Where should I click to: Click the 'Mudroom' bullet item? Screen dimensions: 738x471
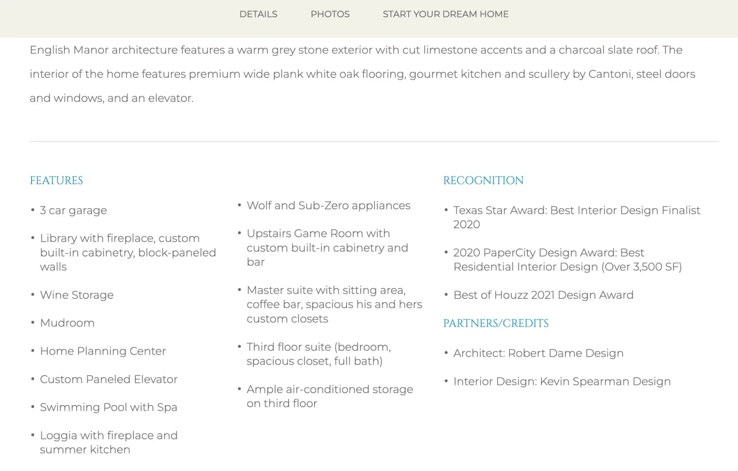[x=67, y=323]
